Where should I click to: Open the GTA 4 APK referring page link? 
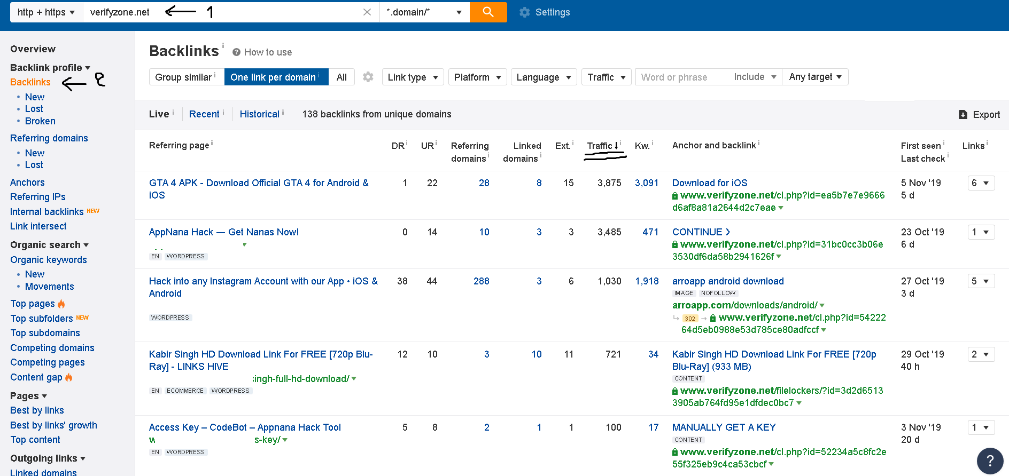click(259, 189)
